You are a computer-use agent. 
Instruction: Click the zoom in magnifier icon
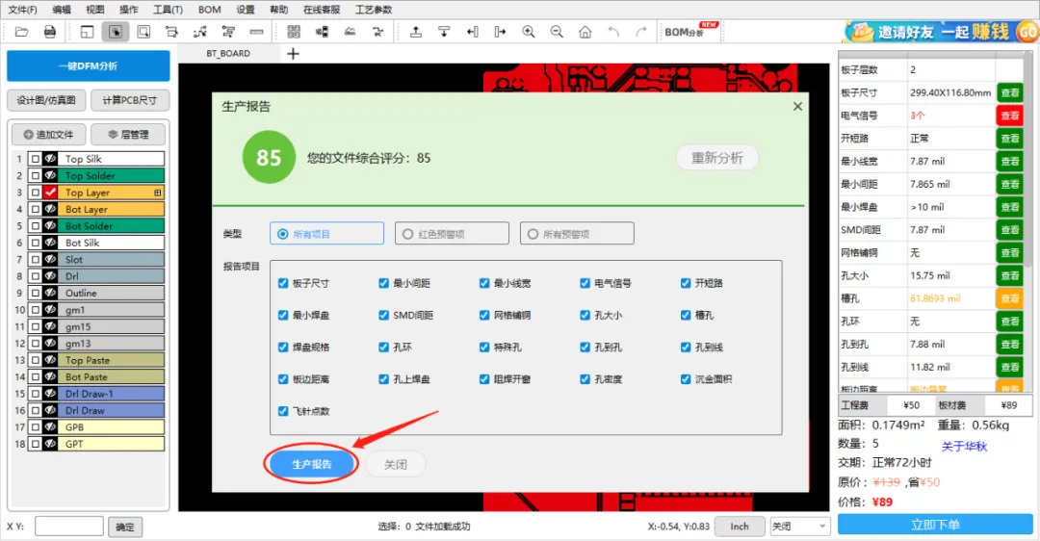[529, 32]
